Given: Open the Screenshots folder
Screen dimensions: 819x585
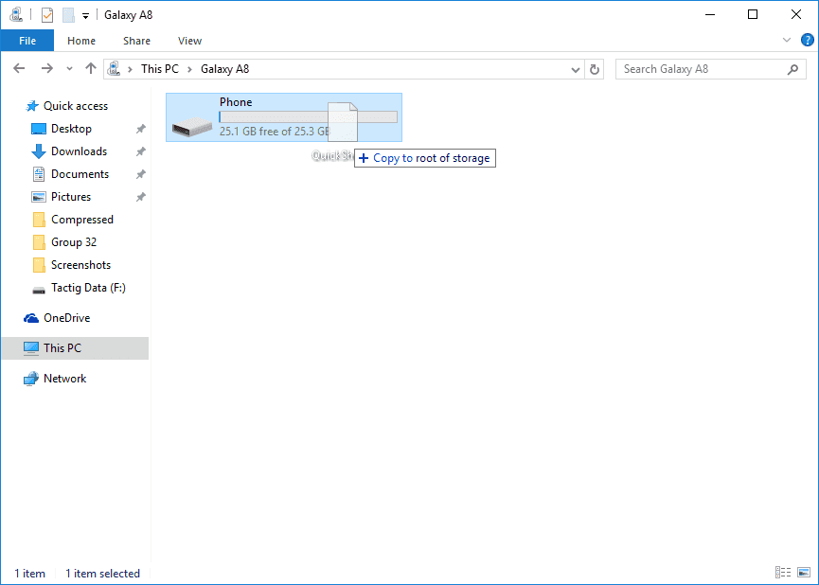Looking at the screenshot, I should point(81,265).
